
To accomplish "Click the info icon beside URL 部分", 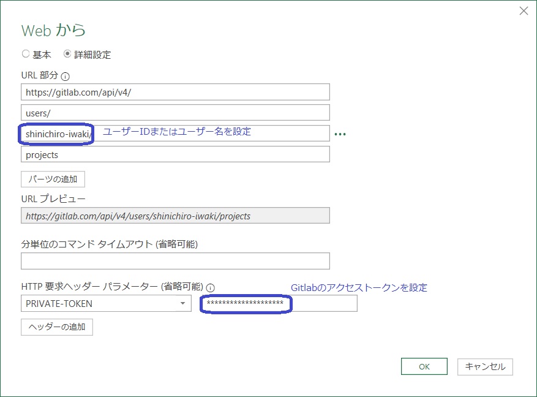I will (66, 77).
